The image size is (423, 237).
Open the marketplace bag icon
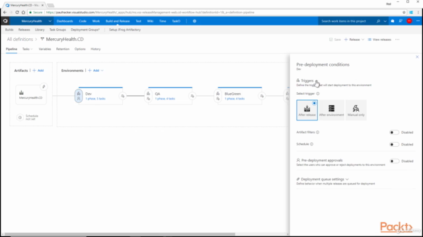click(x=393, y=21)
